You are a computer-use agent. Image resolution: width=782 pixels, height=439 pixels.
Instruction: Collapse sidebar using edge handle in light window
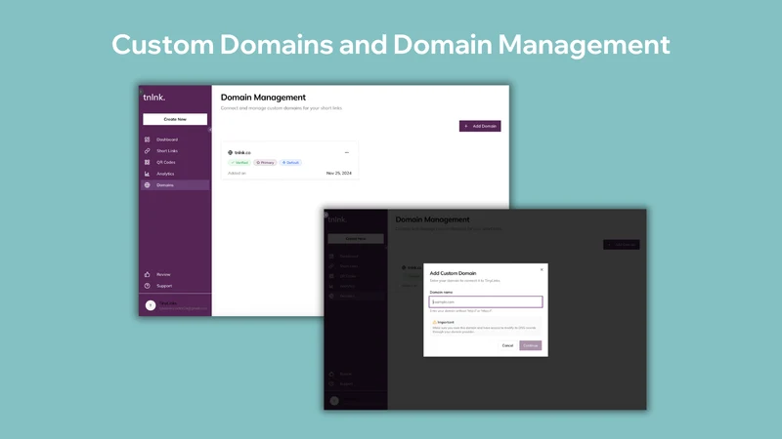[x=210, y=130]
